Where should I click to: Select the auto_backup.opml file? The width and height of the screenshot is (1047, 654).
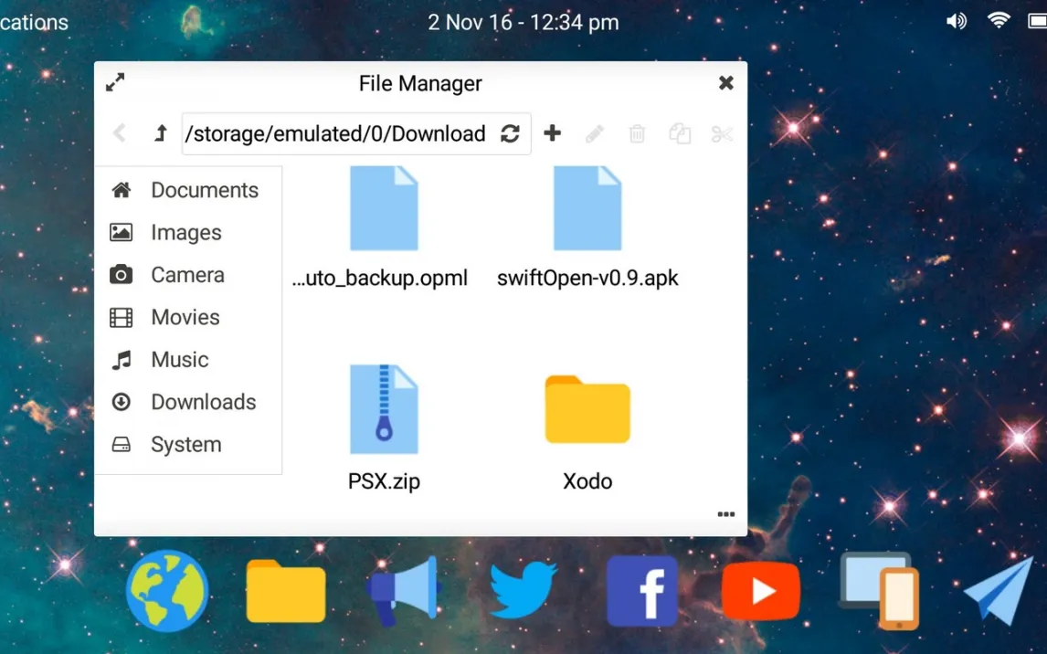click(381, 227)
